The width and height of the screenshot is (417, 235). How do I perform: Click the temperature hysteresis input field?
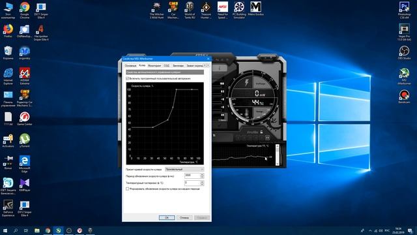click(x=192, y=183)
